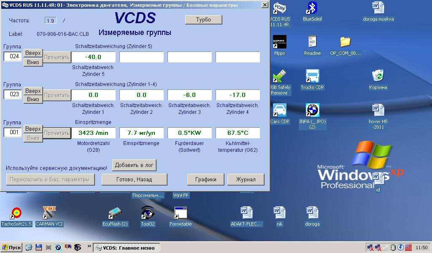Focus the group number field 023
The height and width of the screenshot is (253, 432).
pos(13,94)
